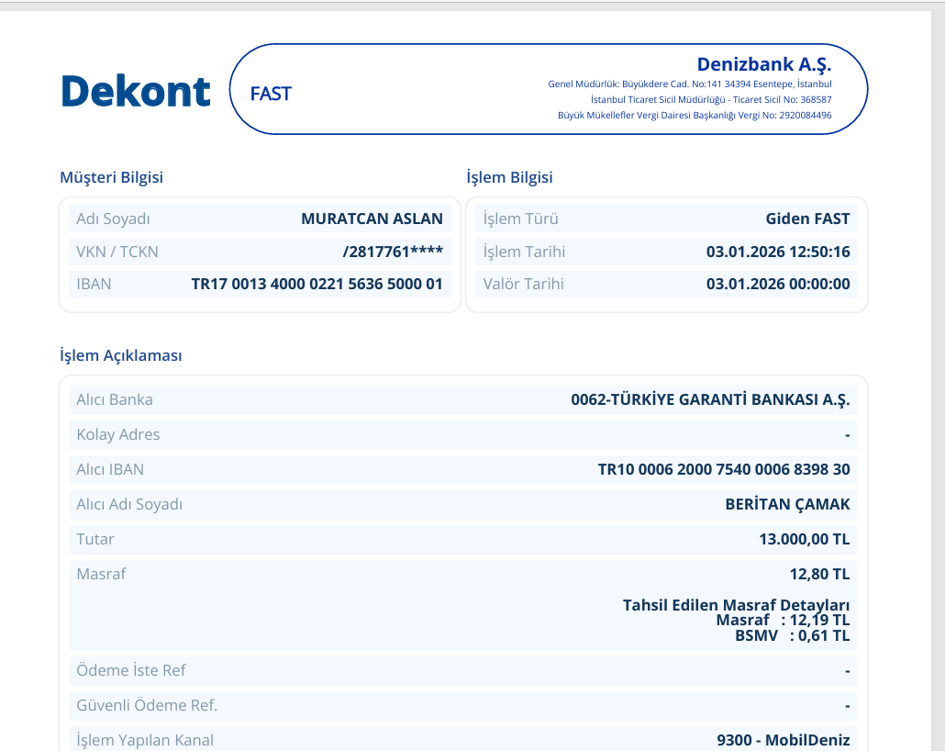
Task: Select the "FAST" label in the header
Action: (x=271, y=94)
